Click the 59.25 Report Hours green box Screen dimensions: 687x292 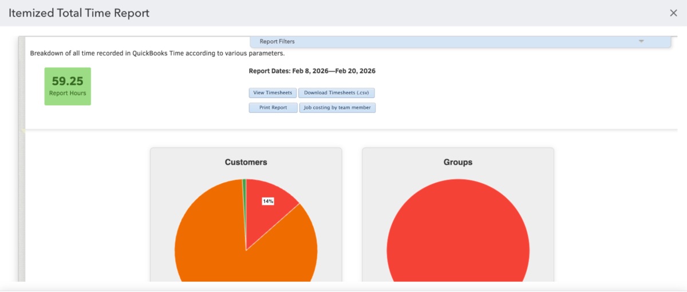click(x=68, y=86)
